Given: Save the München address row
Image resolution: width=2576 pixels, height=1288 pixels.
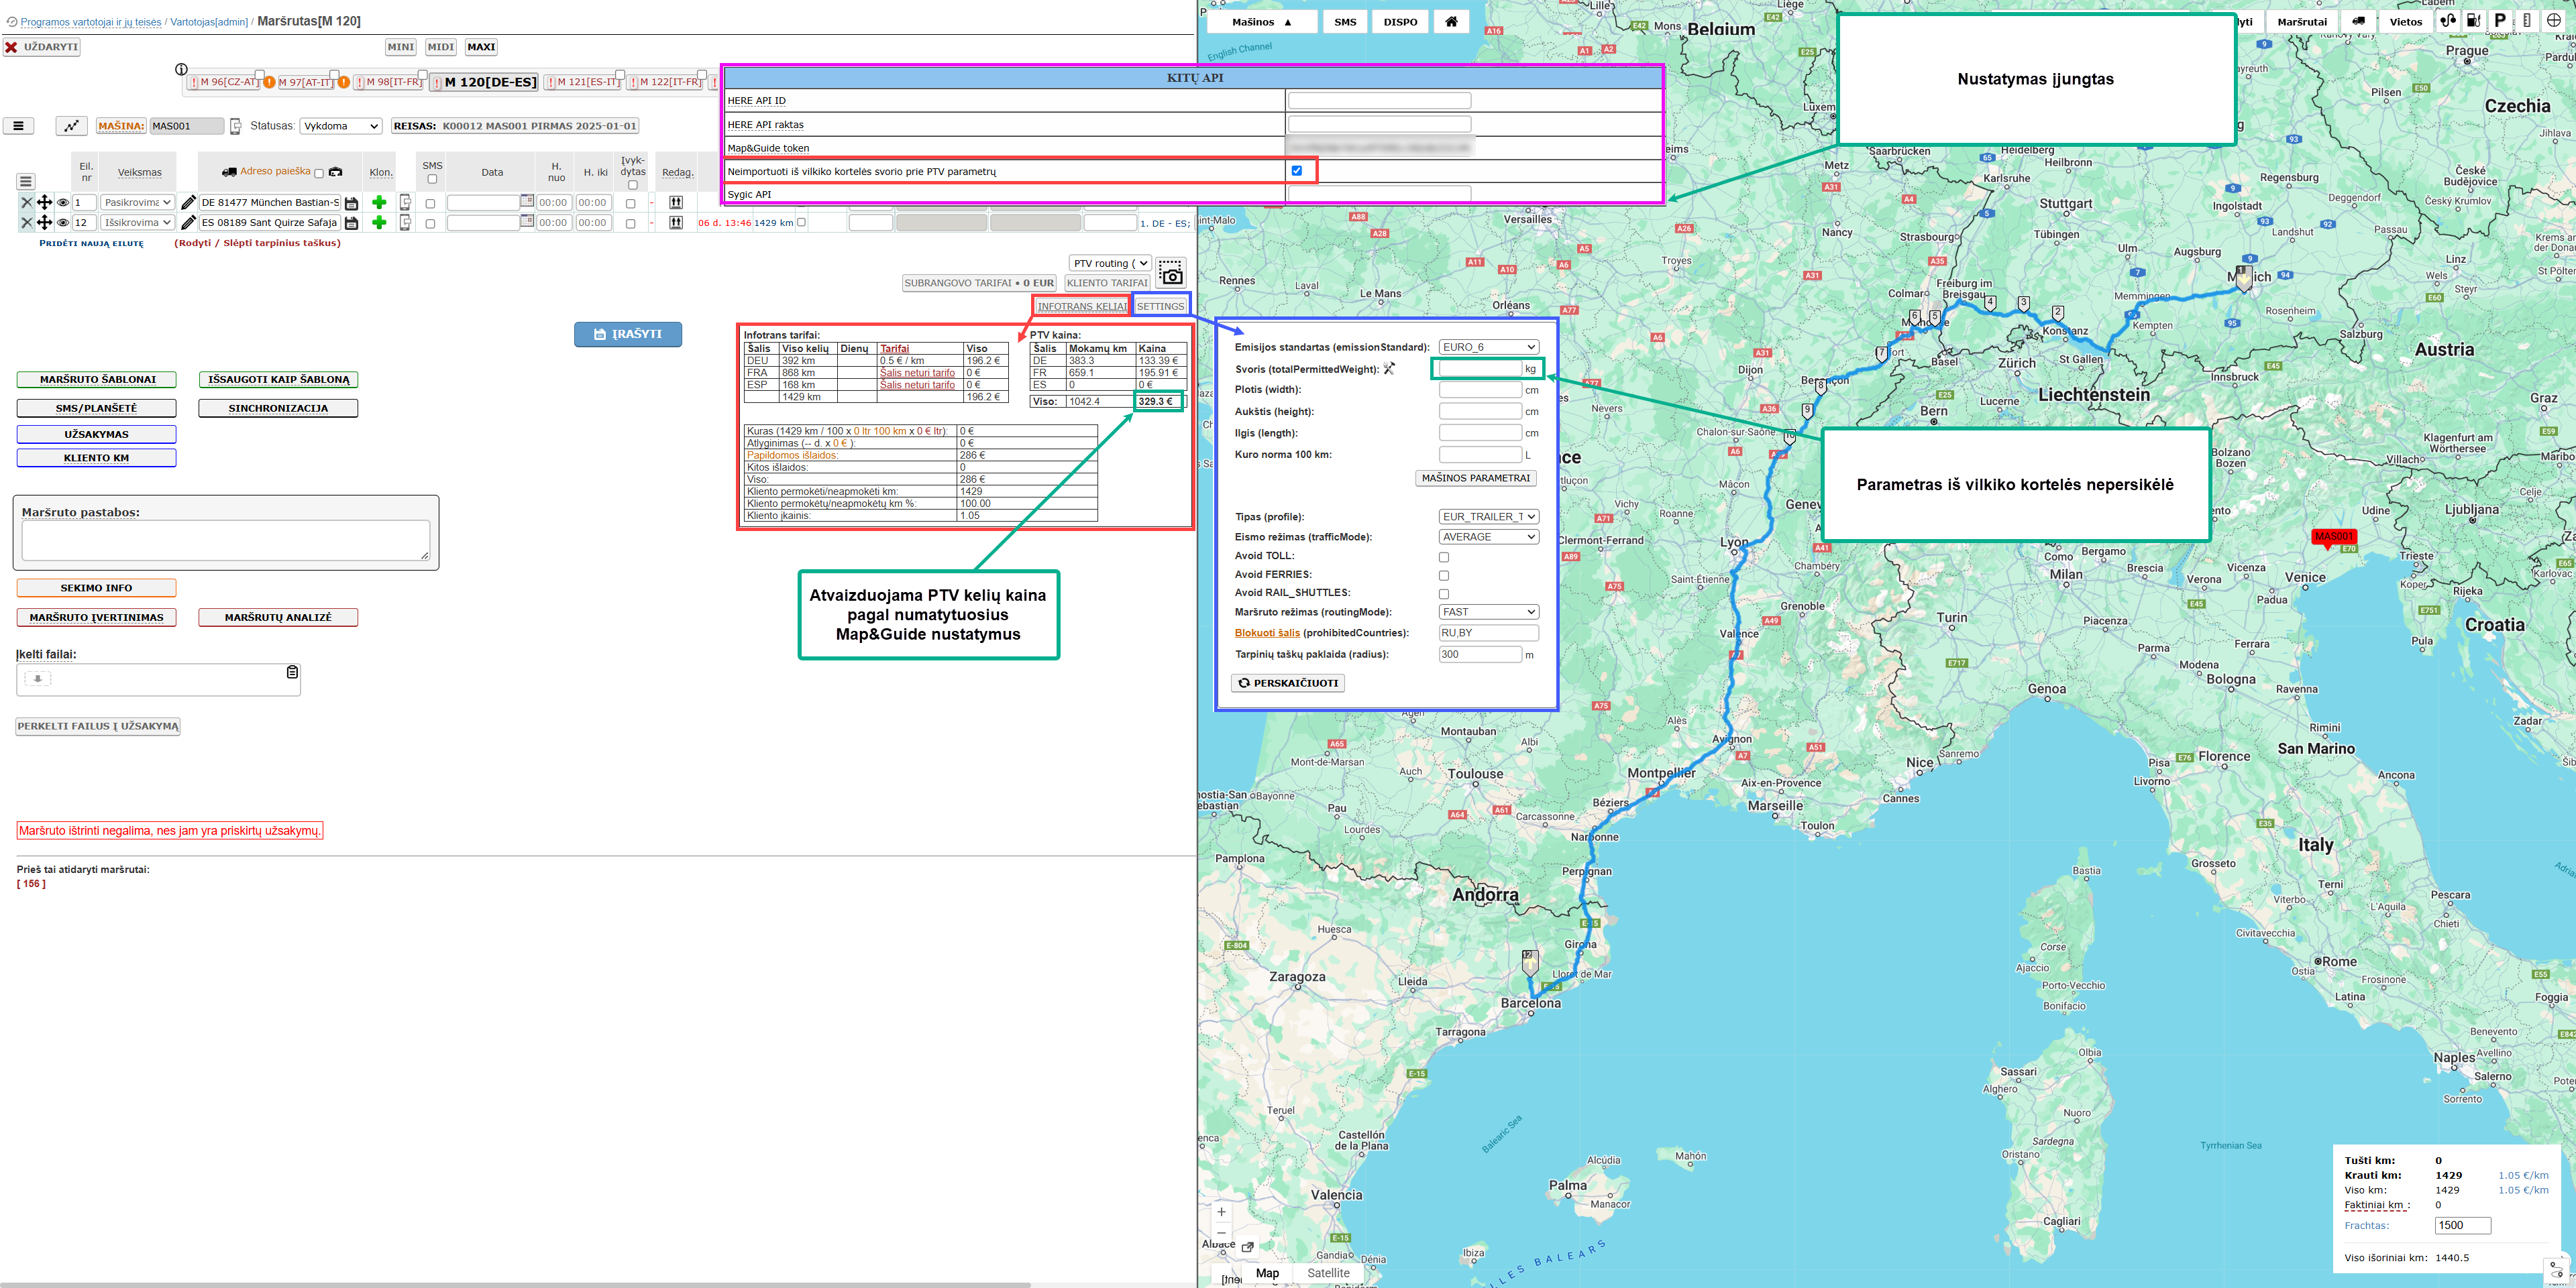Looking at the screenshot, I should [x=351, y=203].
